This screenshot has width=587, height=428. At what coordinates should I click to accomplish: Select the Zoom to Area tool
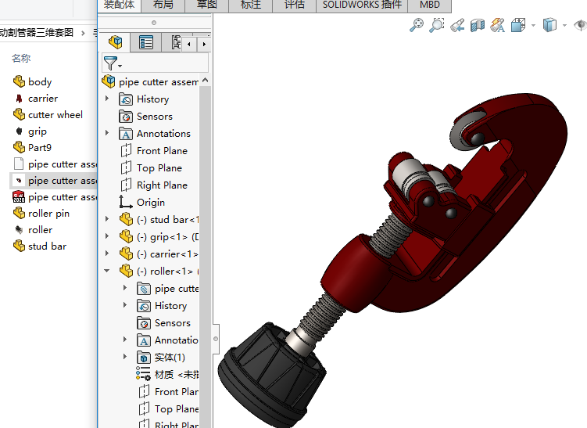tap(437, 25)
